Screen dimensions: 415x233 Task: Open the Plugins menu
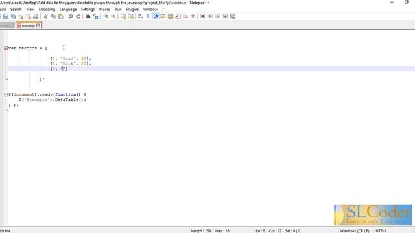[132, 9]
